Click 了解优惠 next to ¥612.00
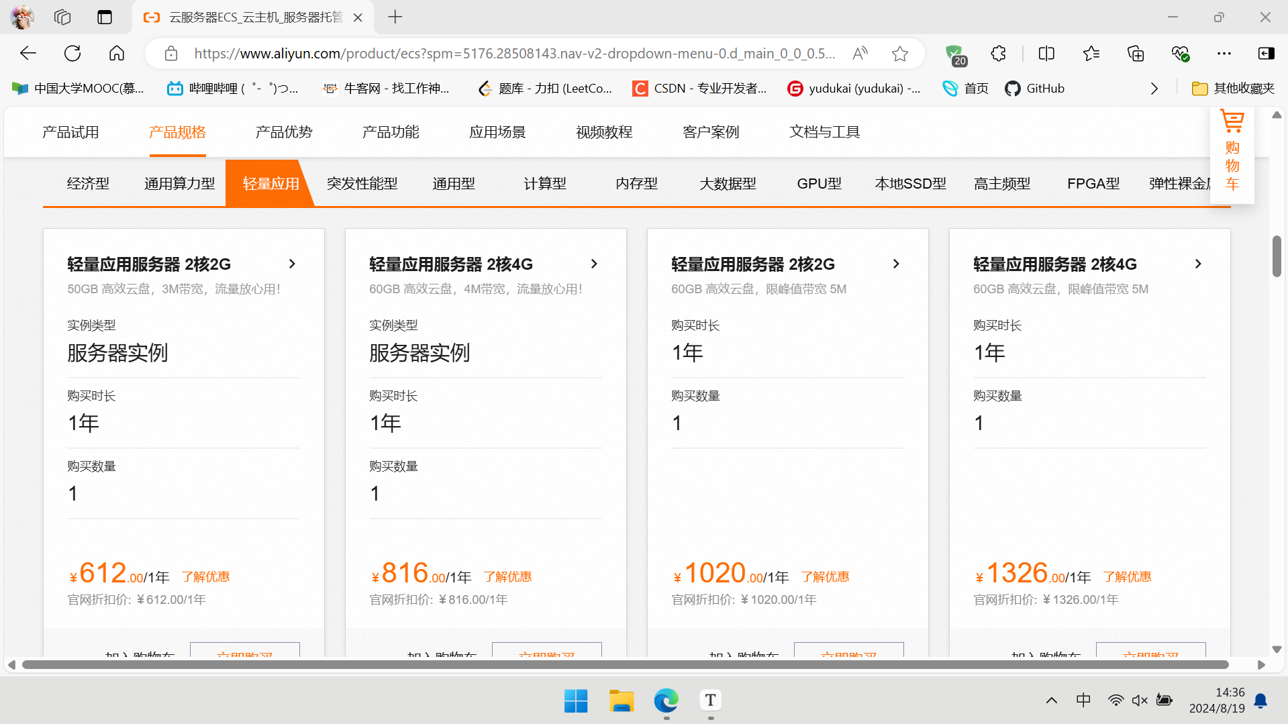This screenshot has width=1288, height=724. (x=205, y=577)
